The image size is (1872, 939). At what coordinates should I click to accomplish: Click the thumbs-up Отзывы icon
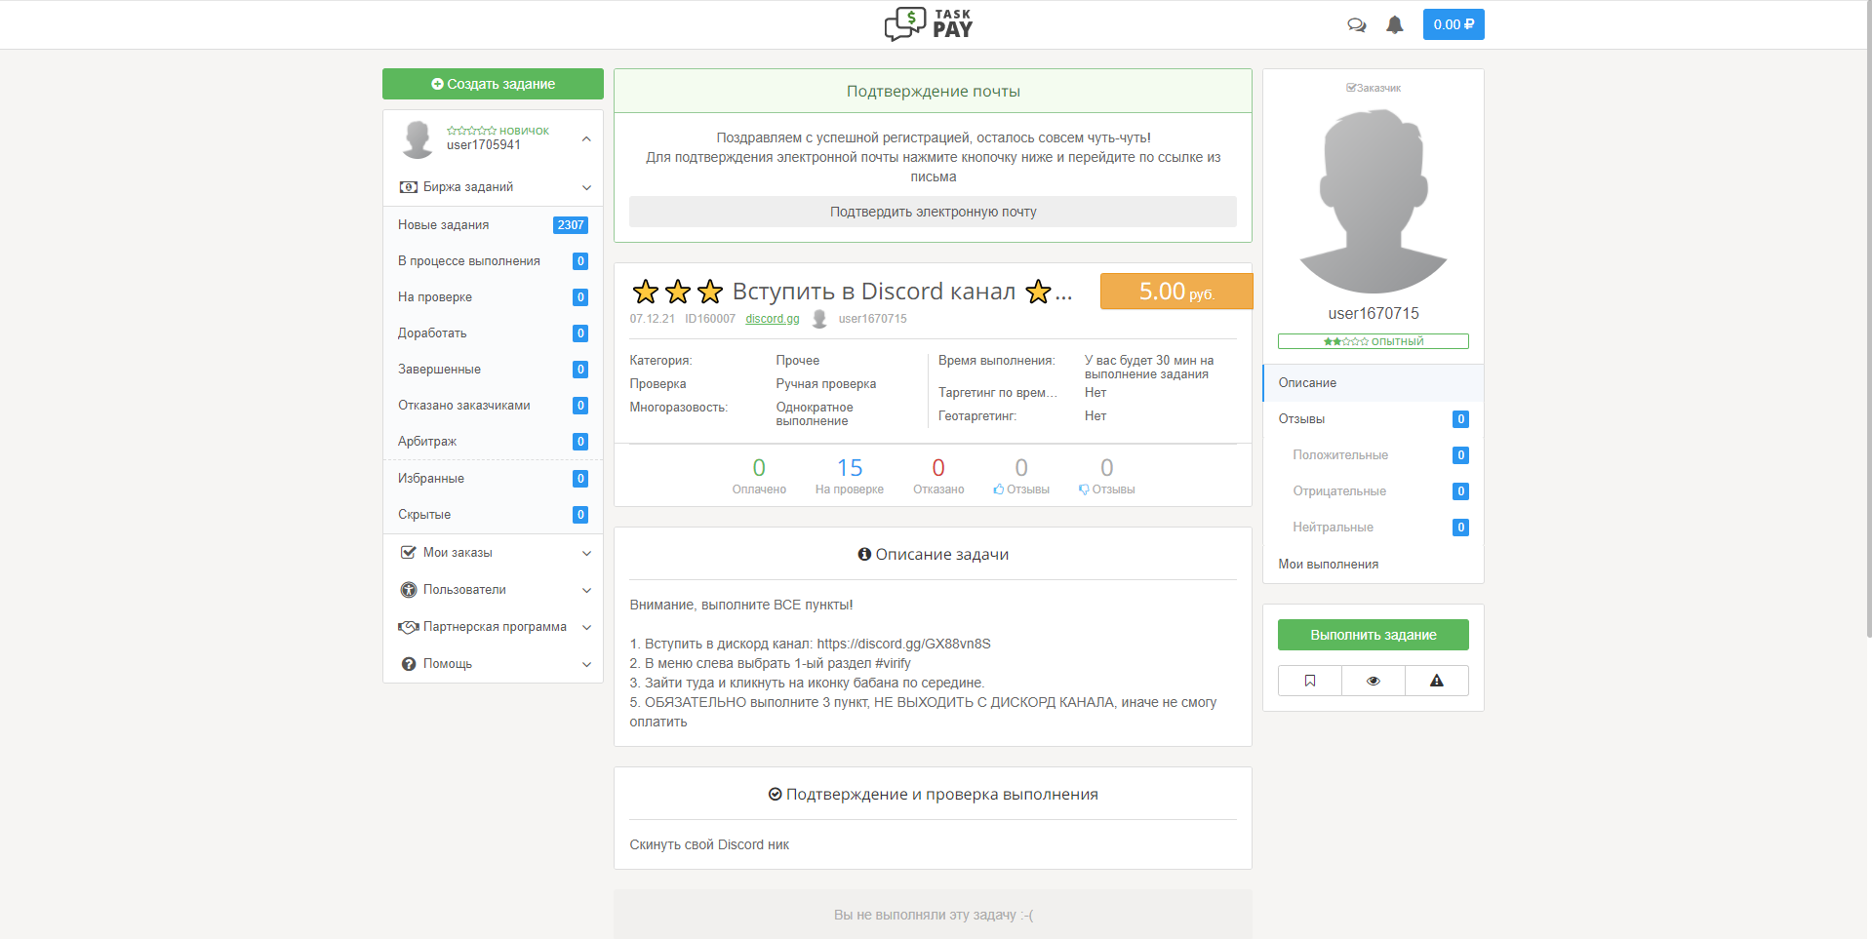pos(999,489)
